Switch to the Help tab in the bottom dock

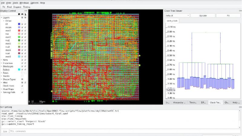(236, 102)
